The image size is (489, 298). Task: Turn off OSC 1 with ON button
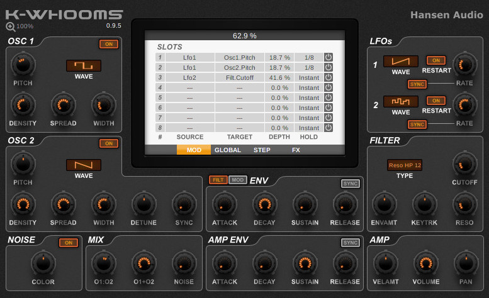tap(109, 44)
